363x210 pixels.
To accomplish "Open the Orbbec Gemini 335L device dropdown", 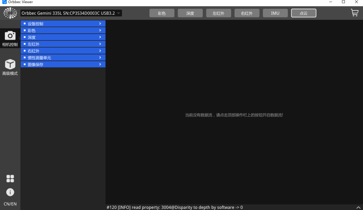I will (71, 13).
